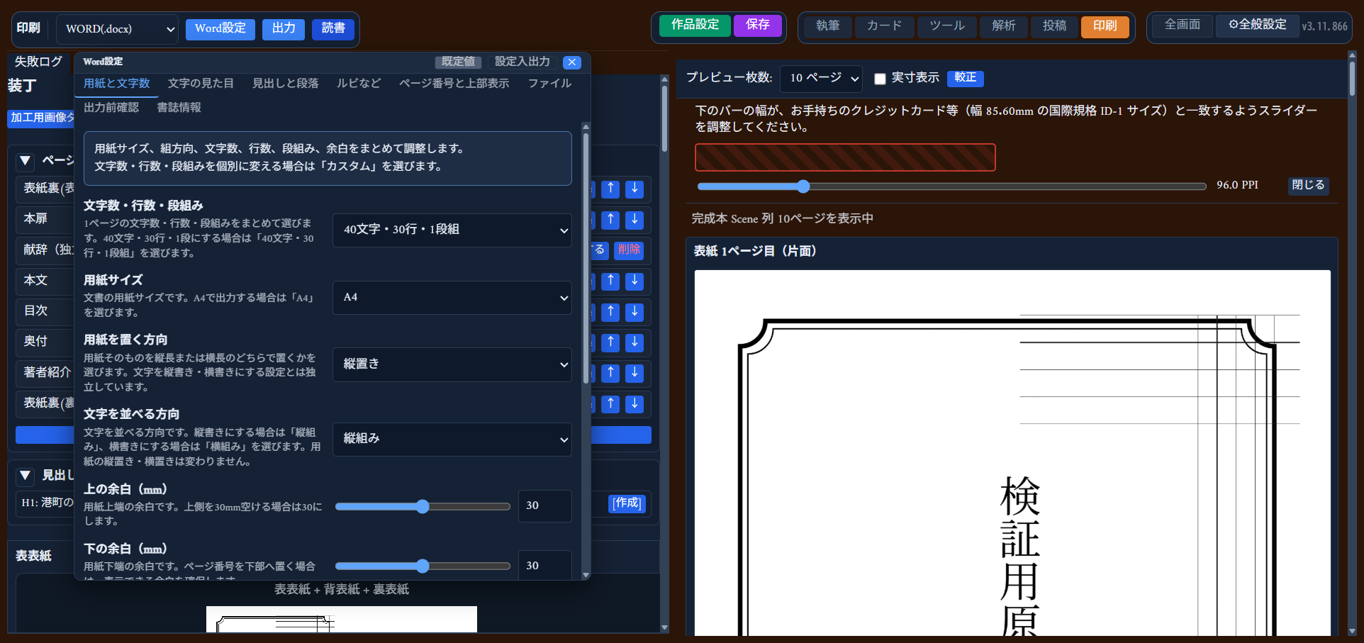Image resolution: width=1364 pixels, height=643 pixels.
Task: Switch to ファイル tab
Action: [x=549, y=84]
